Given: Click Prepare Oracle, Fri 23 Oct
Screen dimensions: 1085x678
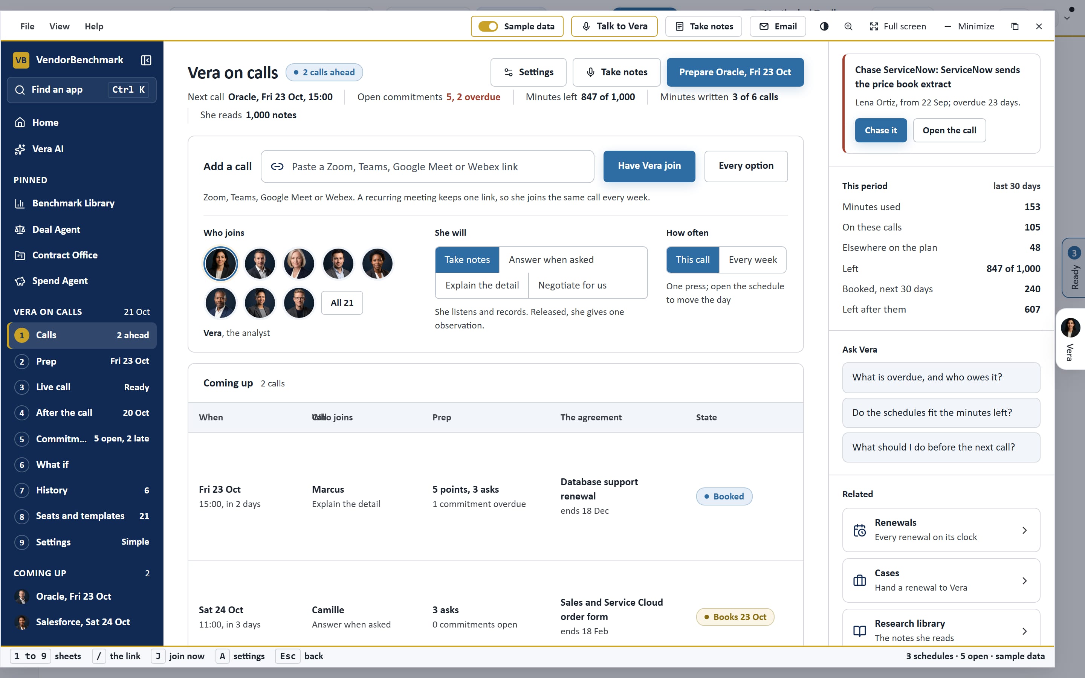Looking at the screenshot, I should point(735,72).
